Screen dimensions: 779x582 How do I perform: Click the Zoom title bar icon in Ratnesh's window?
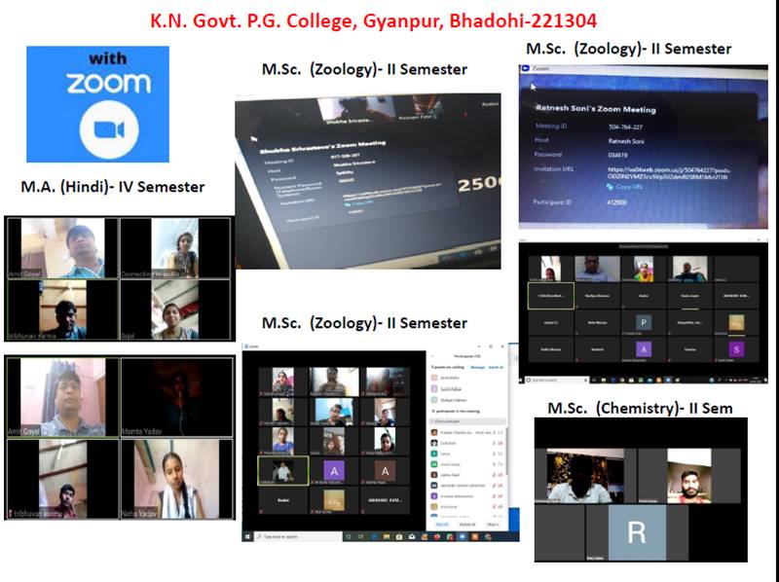pyautogui.click(x=526, y=68)
